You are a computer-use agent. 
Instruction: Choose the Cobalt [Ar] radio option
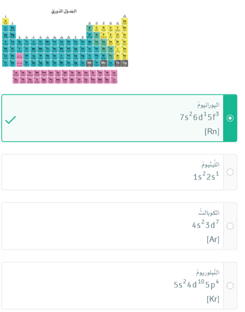[230, 226]
